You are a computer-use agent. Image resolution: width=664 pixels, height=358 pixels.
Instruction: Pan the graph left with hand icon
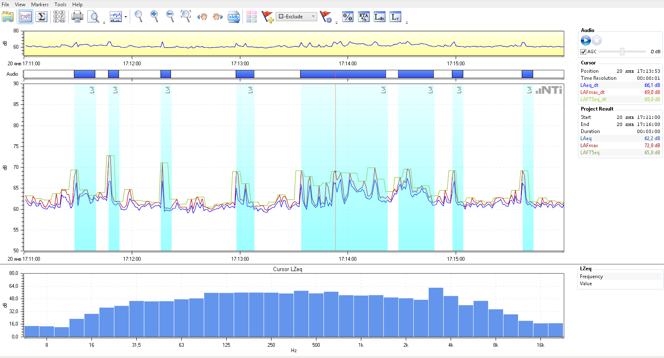click(x=202, y=17)
